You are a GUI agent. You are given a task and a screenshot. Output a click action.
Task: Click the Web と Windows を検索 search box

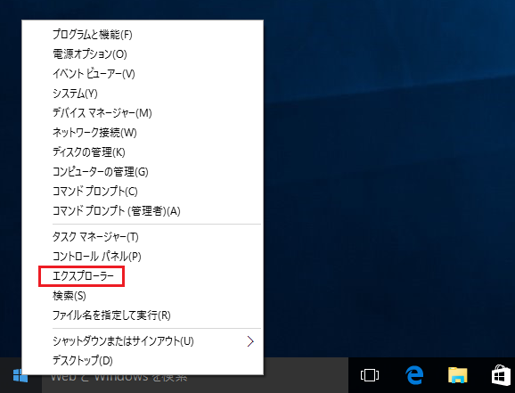195,375
